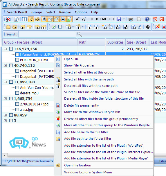The height and width of the screenshot is (176, 166).
Task: Open the Remove menu
Action: pyautogui.click(x=65, y=12)
